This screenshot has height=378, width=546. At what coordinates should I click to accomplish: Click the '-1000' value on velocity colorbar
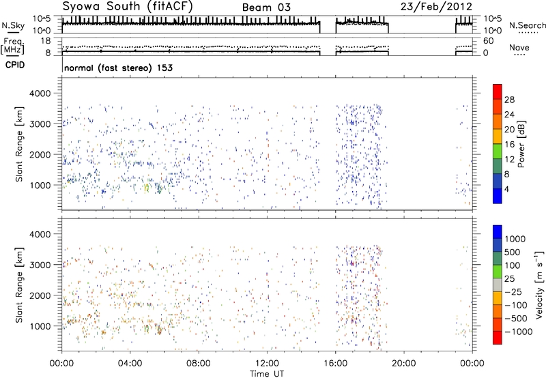pos(519,332)
